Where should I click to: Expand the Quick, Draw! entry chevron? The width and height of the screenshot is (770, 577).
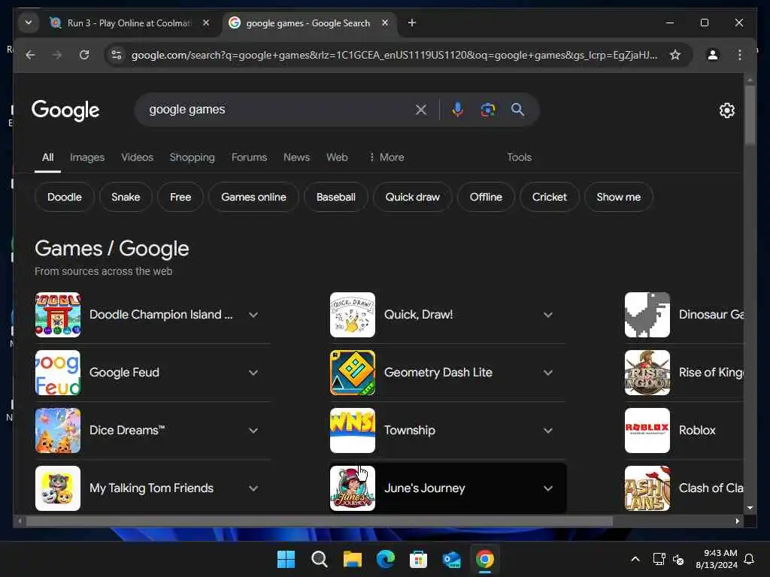[548, 315]
